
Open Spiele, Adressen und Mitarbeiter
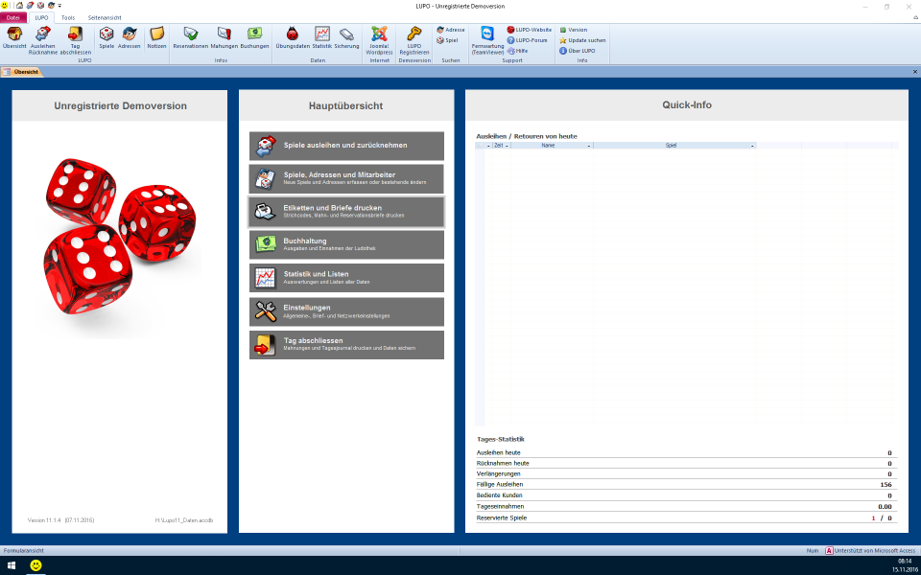(x=346, y=179)
